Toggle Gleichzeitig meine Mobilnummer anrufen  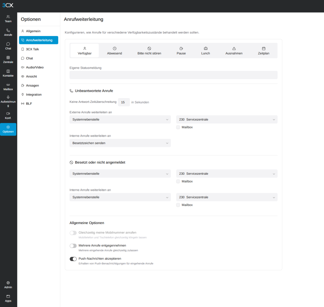(x=73, y=233)
